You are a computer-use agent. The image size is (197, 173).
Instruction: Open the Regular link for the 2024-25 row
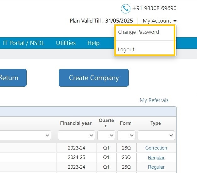point(156,157)
